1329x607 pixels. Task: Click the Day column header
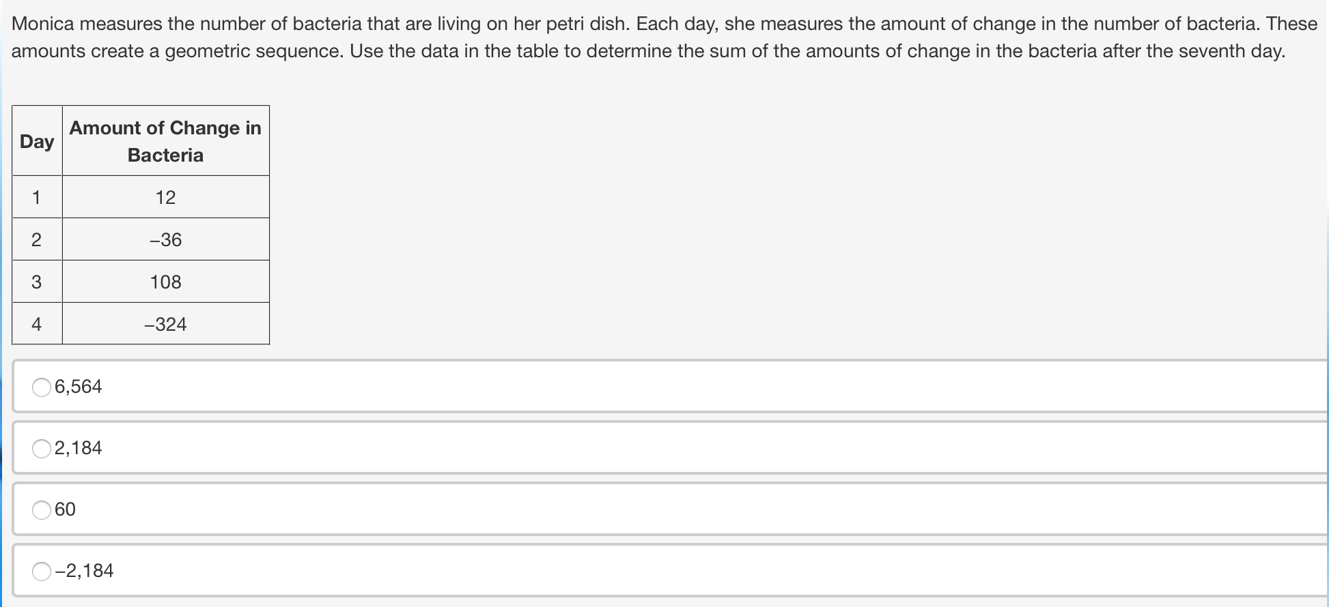click(36, 140)
